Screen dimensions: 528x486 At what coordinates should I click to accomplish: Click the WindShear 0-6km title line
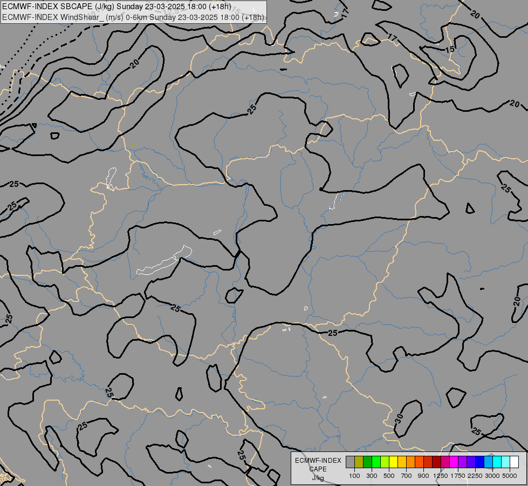133,17
